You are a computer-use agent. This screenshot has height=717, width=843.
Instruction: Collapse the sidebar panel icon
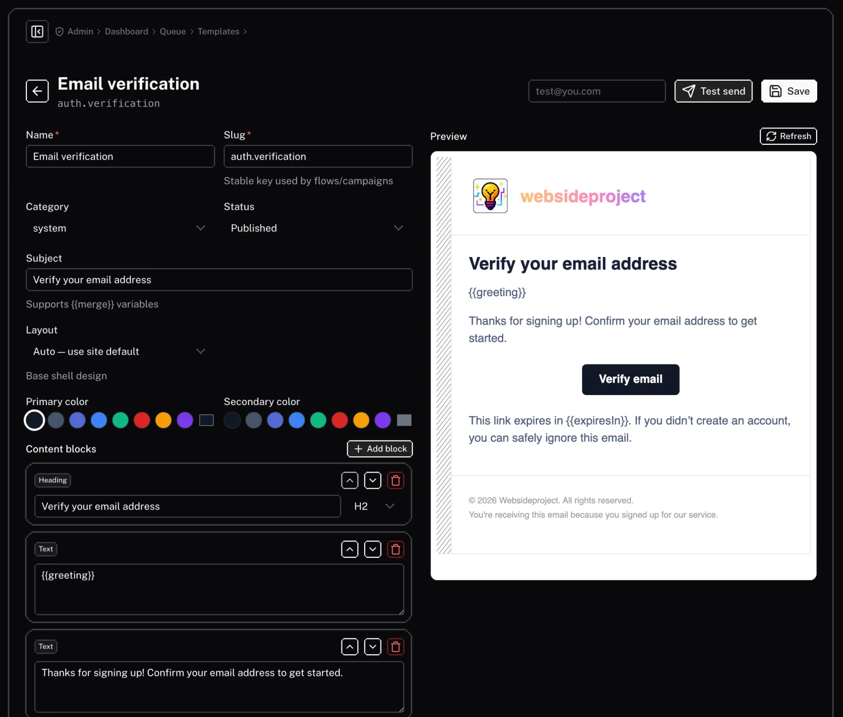click(x=37, y=32)
